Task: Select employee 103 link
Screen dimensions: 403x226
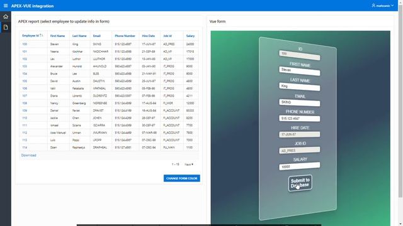Action: (25, 67)
